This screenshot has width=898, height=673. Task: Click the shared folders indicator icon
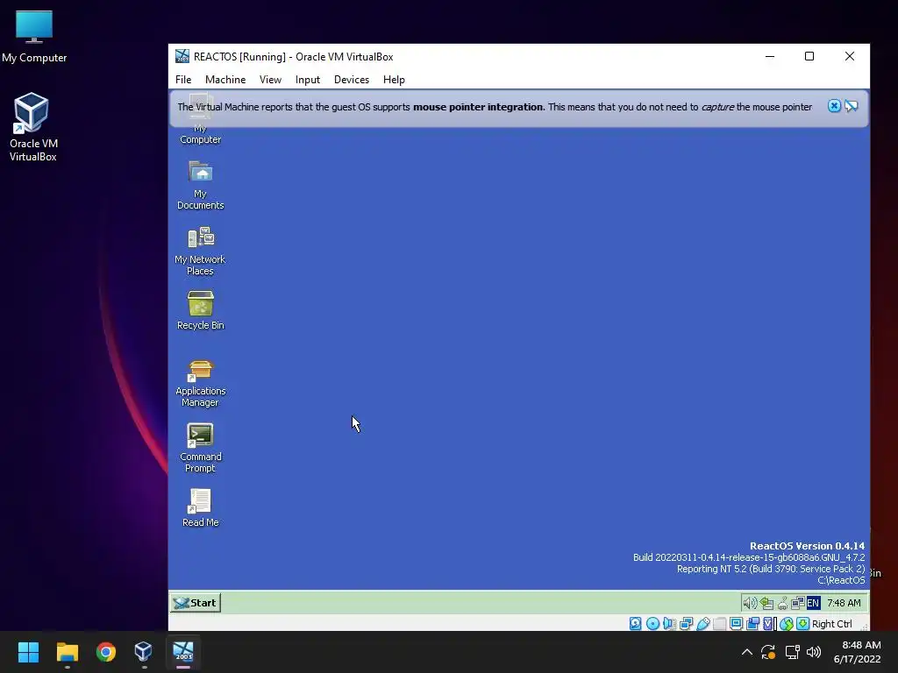[x=719, y=624]
